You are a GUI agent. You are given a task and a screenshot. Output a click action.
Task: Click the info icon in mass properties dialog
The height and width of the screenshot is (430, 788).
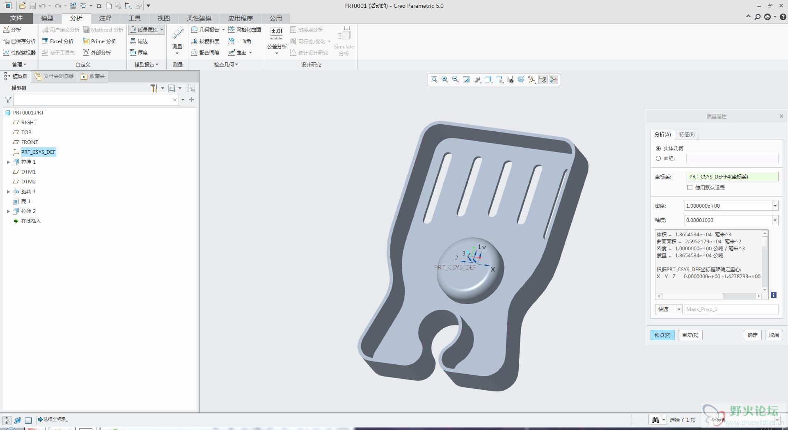pos(773,295)
